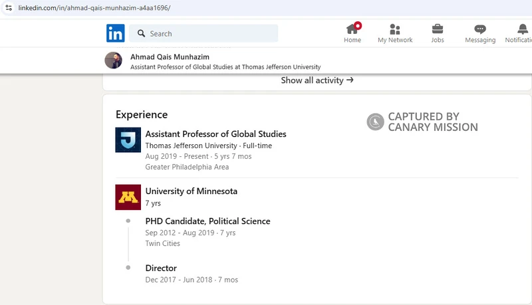Click '7 yrs' under University of Minnesota
Image resolution: width=532 pixels, height=305 pixels.
[153, 203]
